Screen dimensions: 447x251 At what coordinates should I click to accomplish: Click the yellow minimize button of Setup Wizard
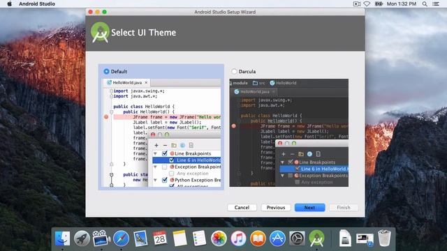pyautogui.click(x=98, y=12)
